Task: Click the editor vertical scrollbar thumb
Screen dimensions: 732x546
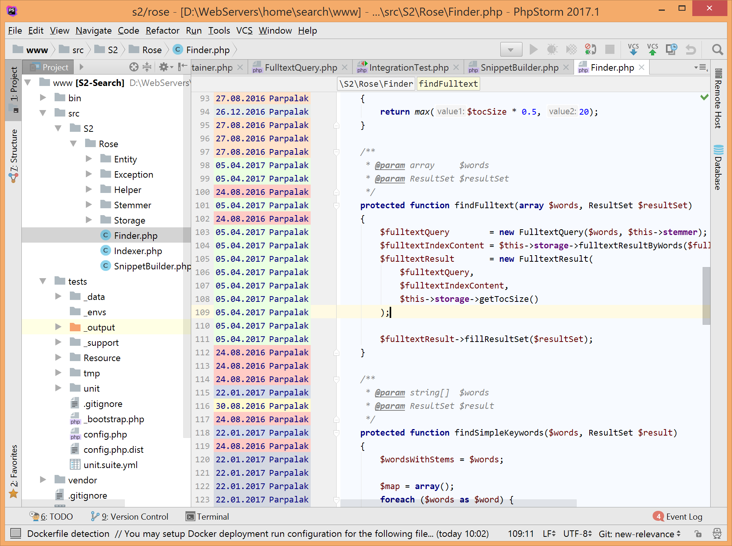Action: pyautogui.click(x=706, y=296)
